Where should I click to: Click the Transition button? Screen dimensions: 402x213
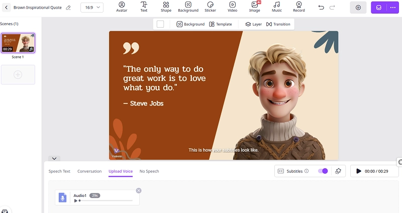pyautogui.click(x=278, y=24)
